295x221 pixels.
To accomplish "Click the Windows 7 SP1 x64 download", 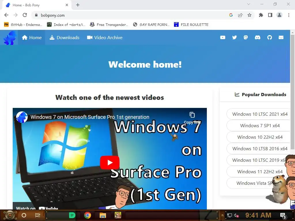I will [x=260, y=125].
